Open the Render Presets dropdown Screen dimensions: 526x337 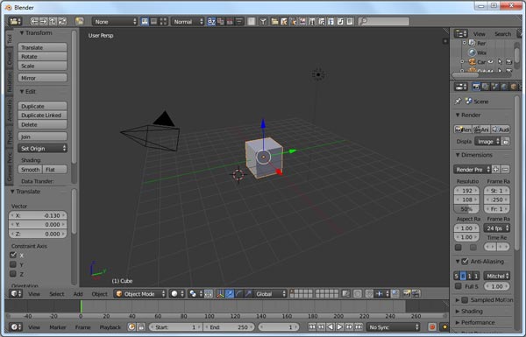click(473, 169)
